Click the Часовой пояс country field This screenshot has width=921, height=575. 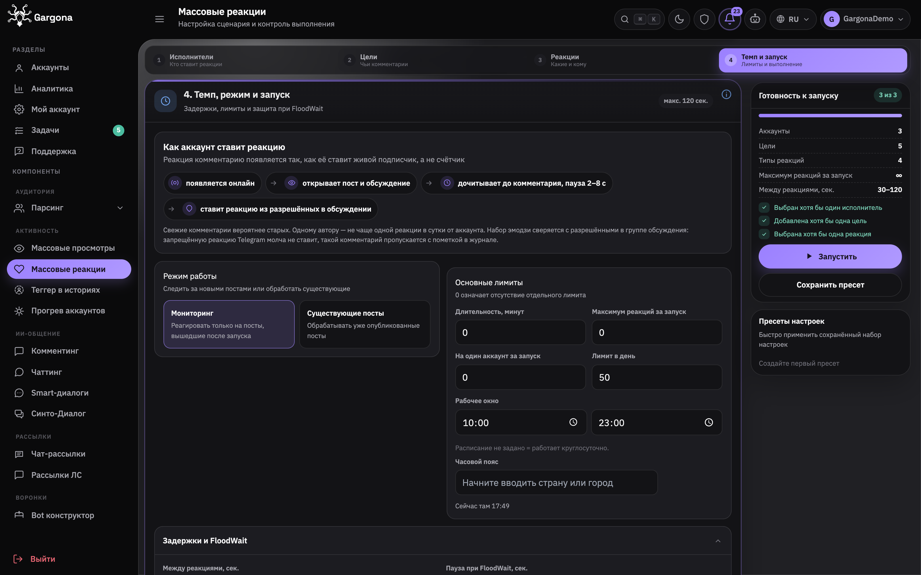pos(556,483)
